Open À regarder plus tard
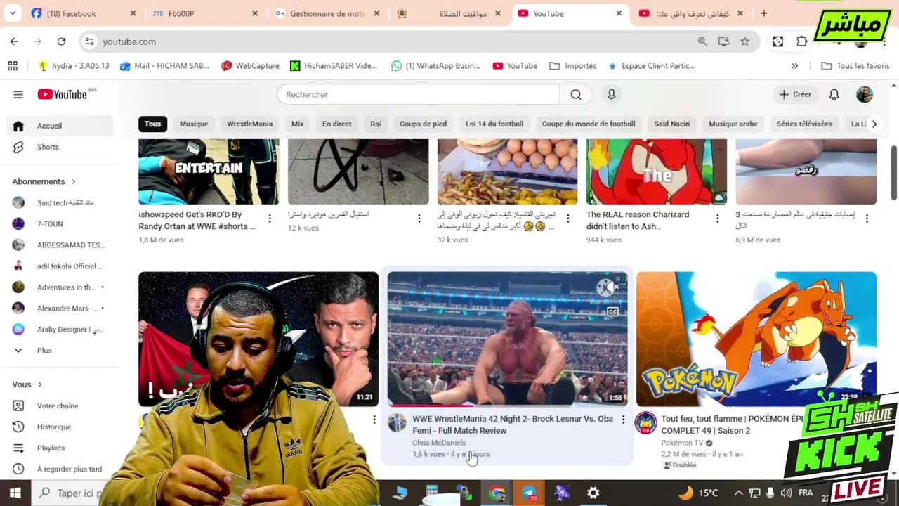This screenshot has height=506, width=899. point(60,469)
